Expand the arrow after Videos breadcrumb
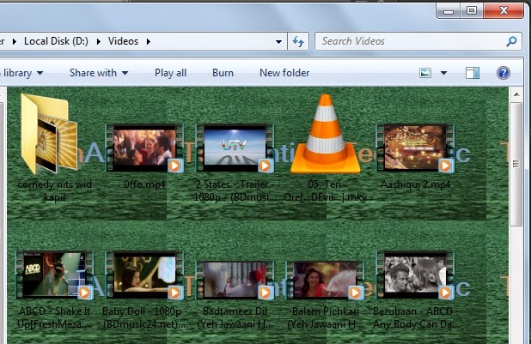This screenshot has height=344, width=531. pyautogui.click(x=149, y=41)
